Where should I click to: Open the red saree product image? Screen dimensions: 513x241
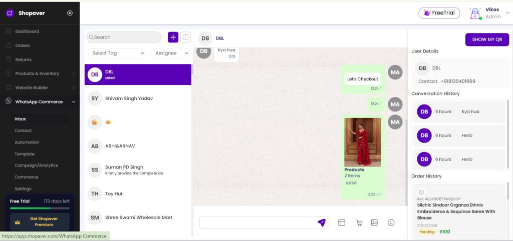coord(363,142)
